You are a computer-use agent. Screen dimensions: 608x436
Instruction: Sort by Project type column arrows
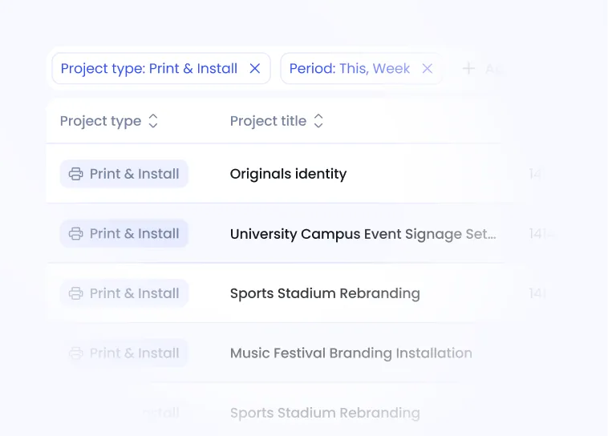[153, 121]
